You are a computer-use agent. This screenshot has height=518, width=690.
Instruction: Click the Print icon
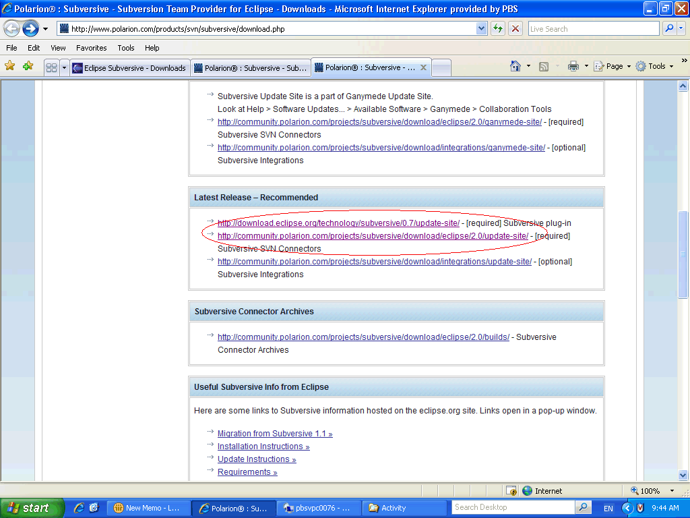pyautogui.click(x=573, y=67)
